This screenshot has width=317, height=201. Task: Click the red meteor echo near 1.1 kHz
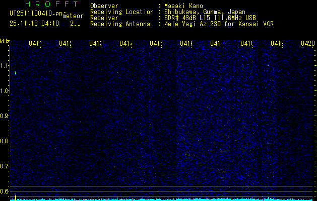[x=158, y=67]
